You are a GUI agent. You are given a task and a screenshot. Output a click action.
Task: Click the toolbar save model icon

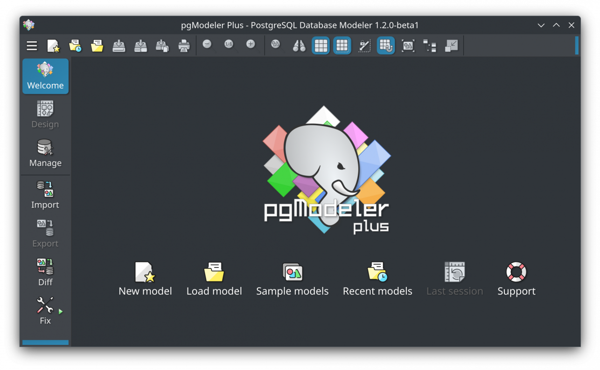[x=119, y=45]
